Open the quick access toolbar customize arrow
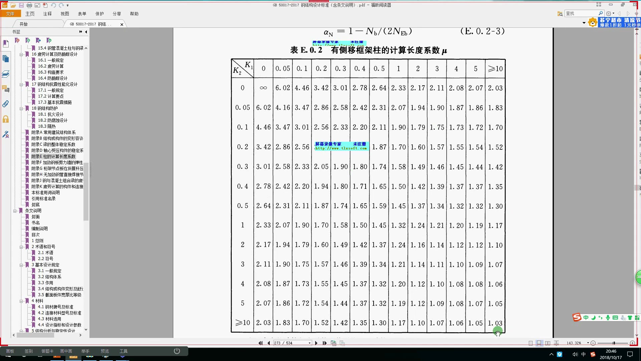641x361 pixels. (67, 5)
